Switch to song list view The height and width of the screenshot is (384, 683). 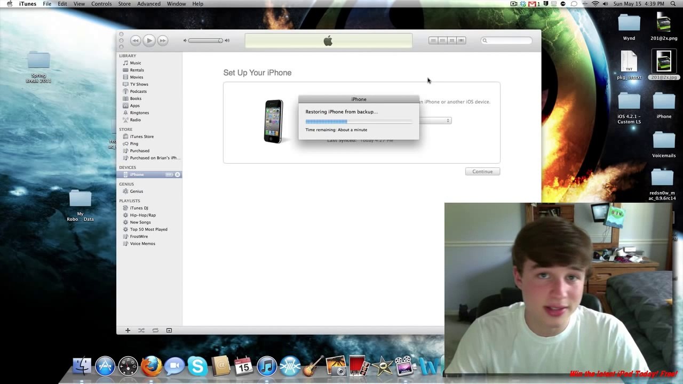[433, 41]
